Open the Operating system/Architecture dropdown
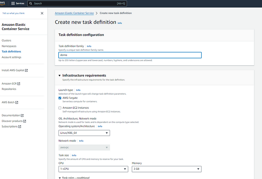The width and height of the screenshot is (262, 179). pyautogui.click(x=84, y=133)
